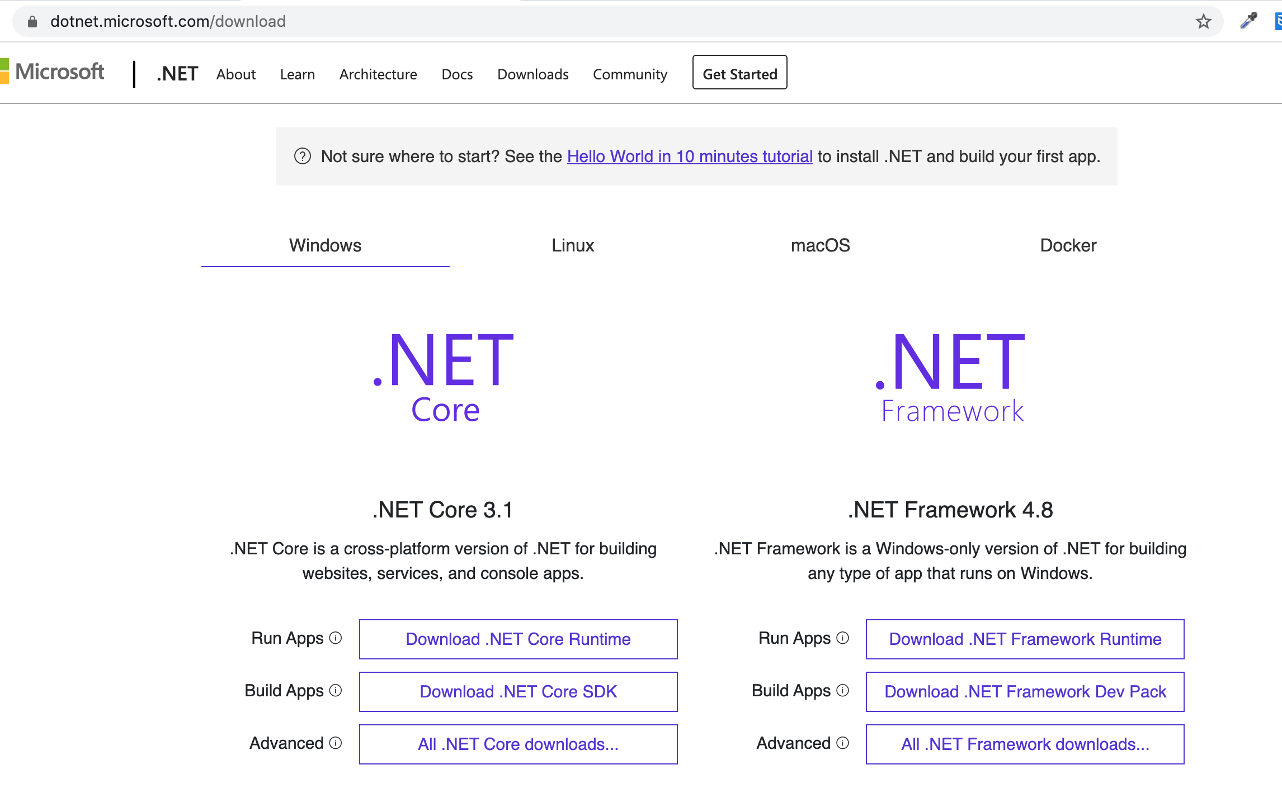Image resolution: width=1282 pixels, height=798 pixels.
Task: Switch to the Linux tab
Action: (573, 245)
